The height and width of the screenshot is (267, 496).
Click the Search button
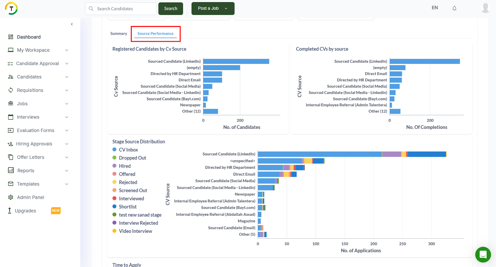click(170, 9)
